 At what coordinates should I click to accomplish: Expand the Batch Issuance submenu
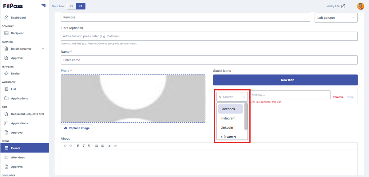pyautogui.click(x=43, y=49)
